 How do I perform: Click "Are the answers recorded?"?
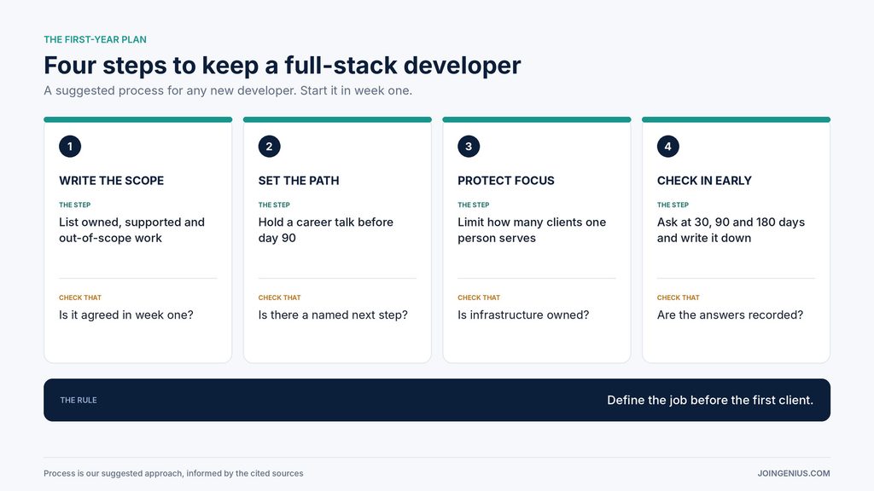coord(731,315)
